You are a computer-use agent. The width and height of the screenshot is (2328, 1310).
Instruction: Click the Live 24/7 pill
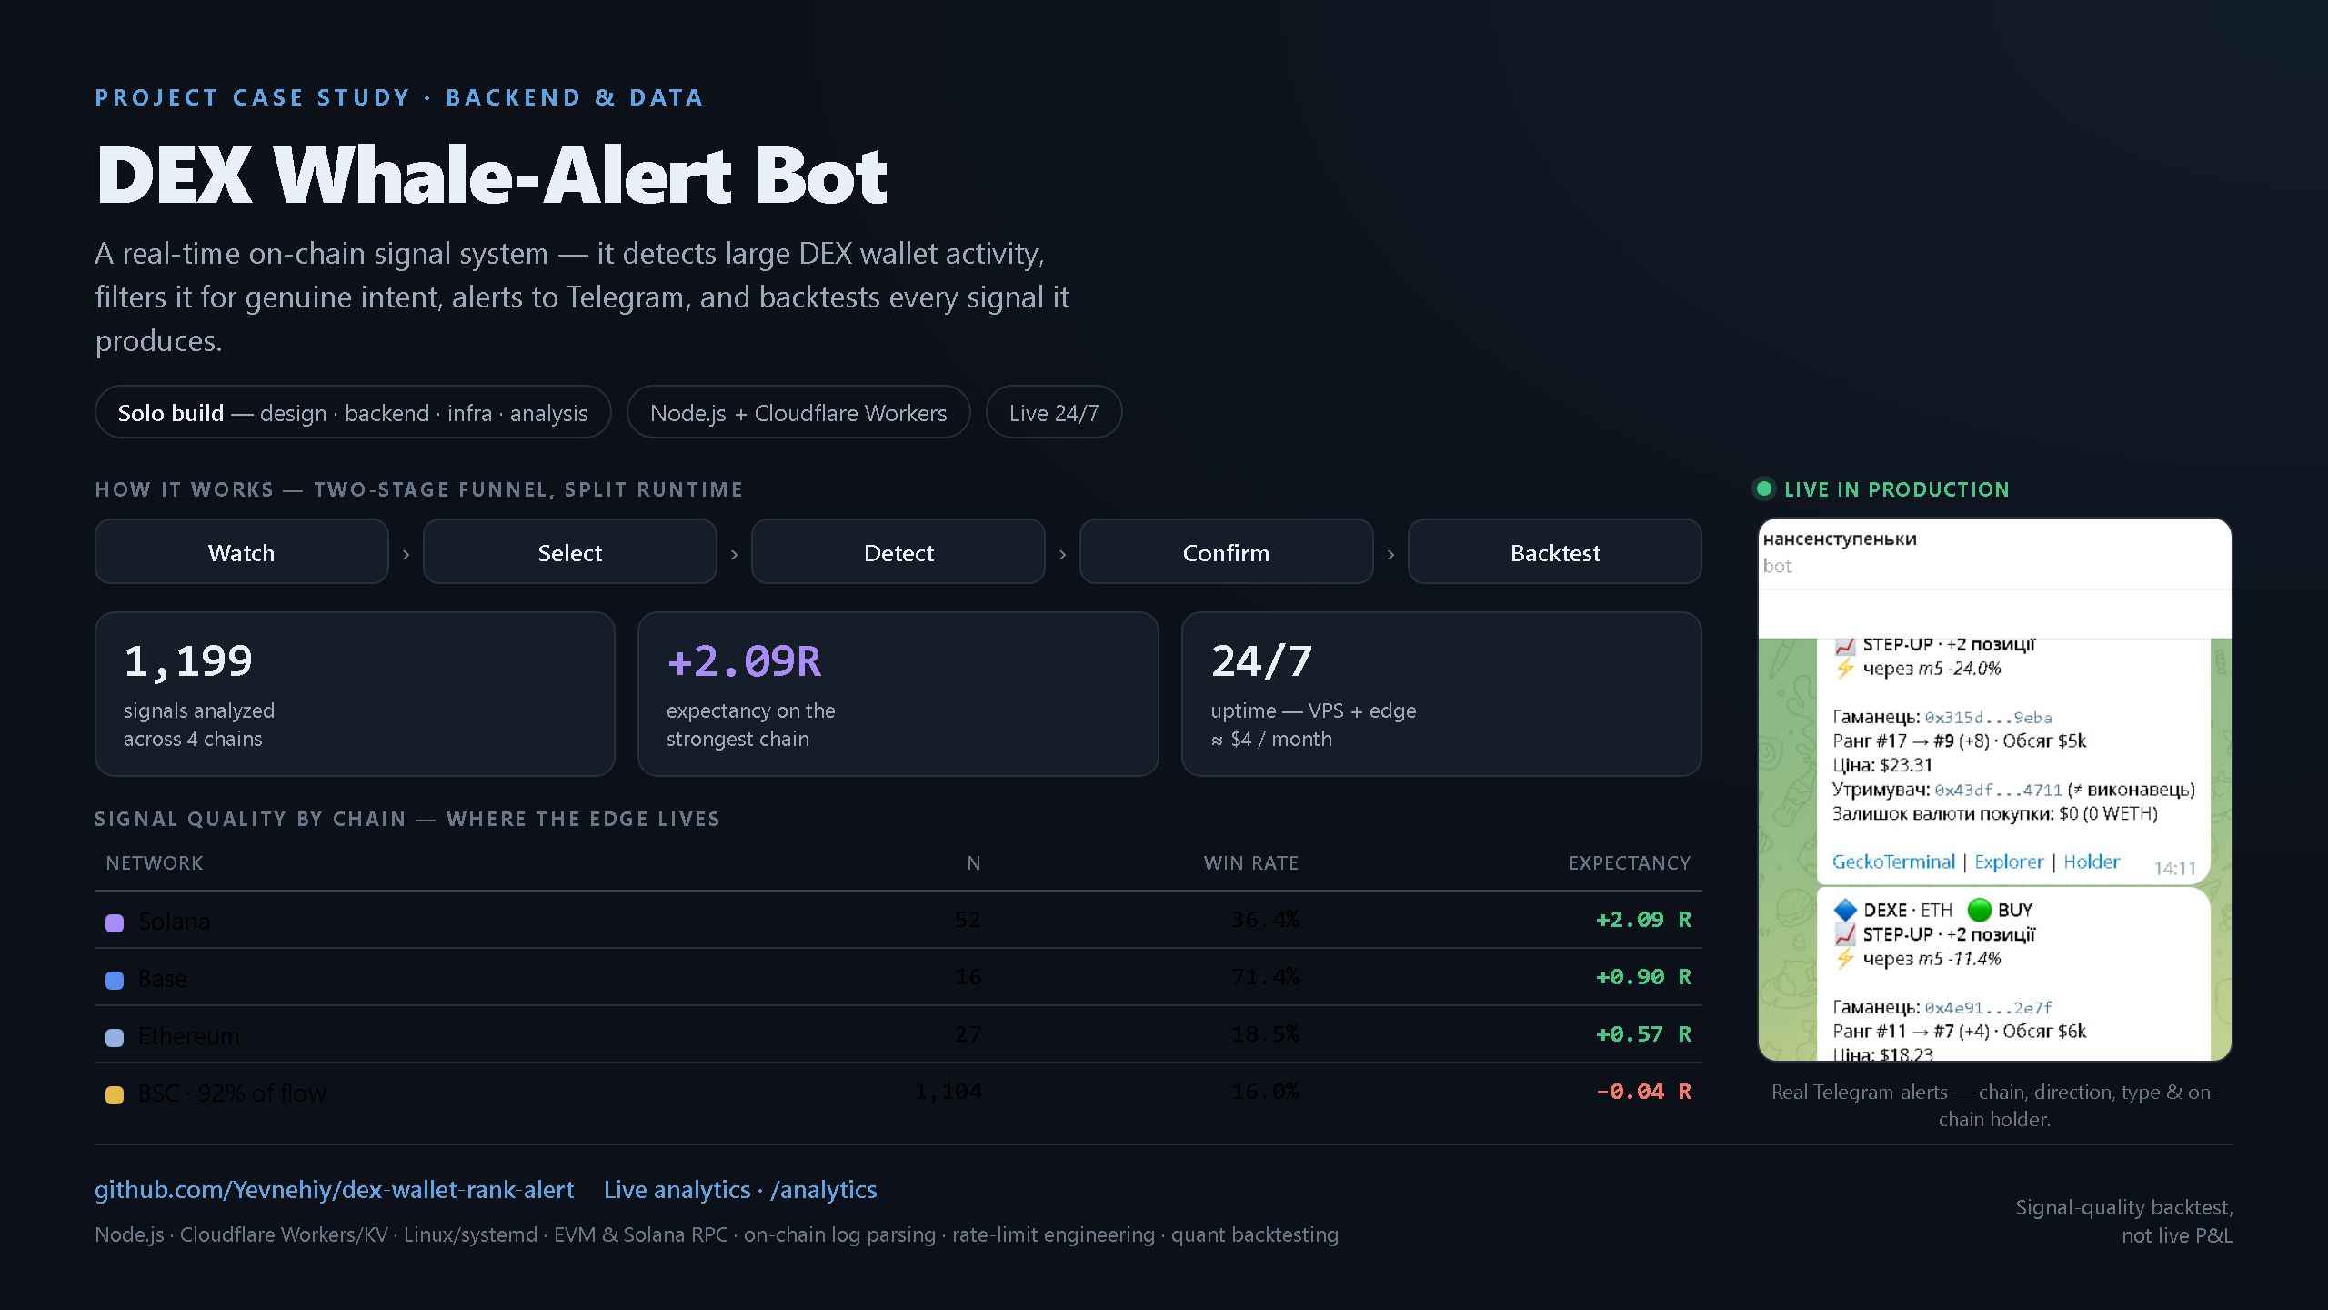click(x=1054, y=412)
